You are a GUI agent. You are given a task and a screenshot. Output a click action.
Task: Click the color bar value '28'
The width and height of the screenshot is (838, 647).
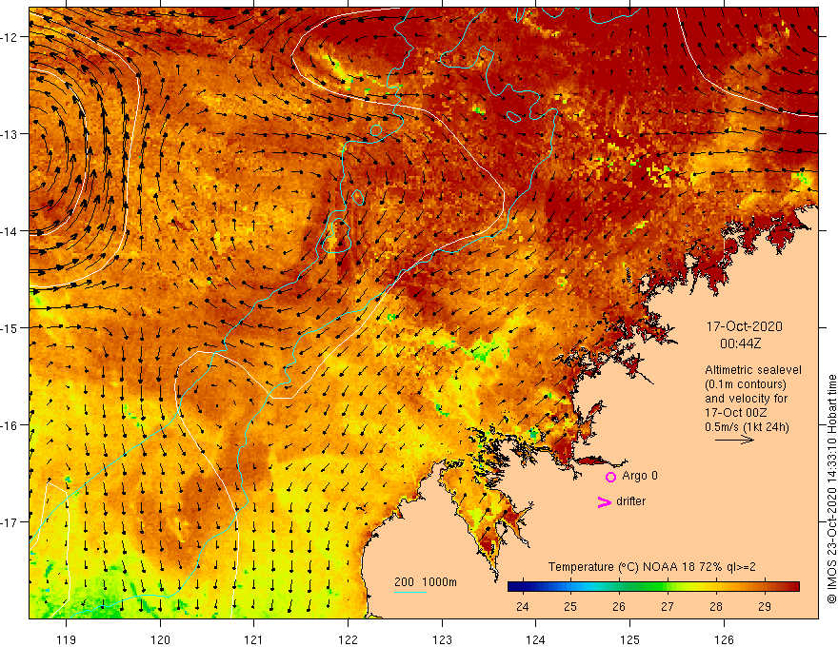pos(716,606)
